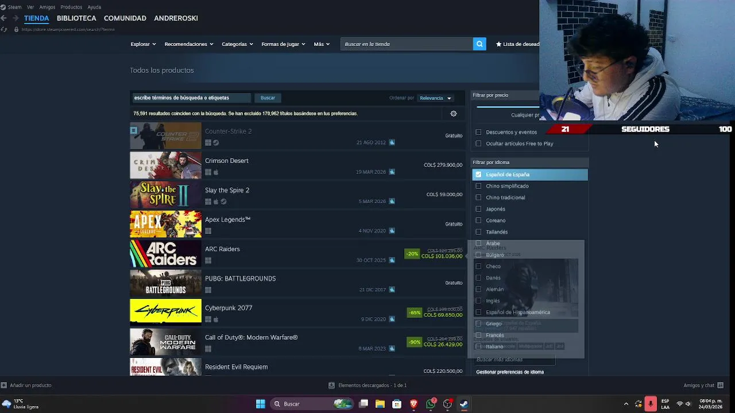This screenshot has height=413, width=735.
Task: Click the search terms or tags input
Action: (191, 98)
